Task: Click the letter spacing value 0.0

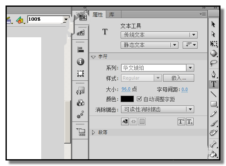Action: click(185, 90)
